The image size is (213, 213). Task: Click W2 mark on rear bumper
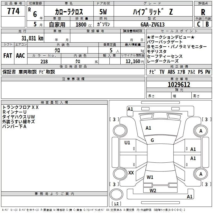tap(153, 191)
